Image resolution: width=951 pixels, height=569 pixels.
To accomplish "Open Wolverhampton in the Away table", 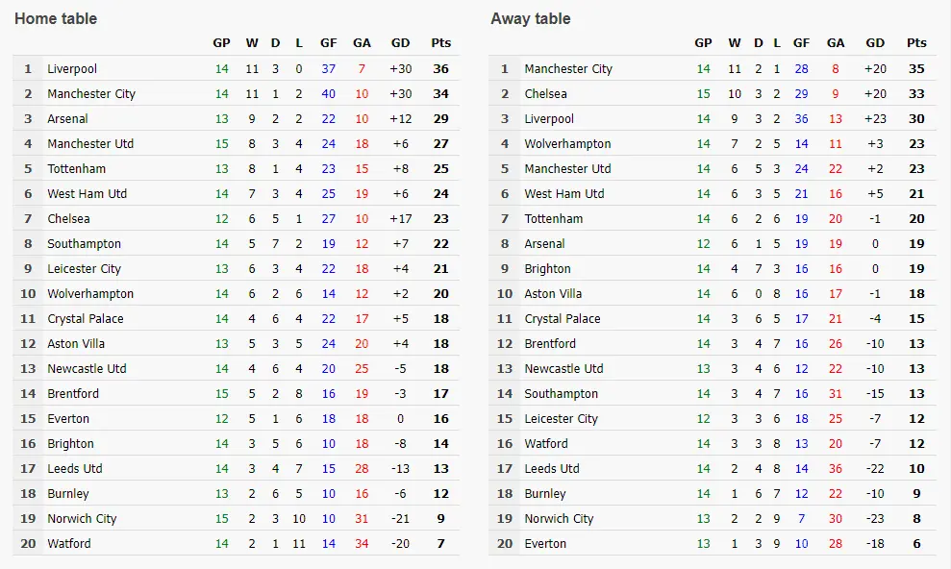I will pos(567,144).
